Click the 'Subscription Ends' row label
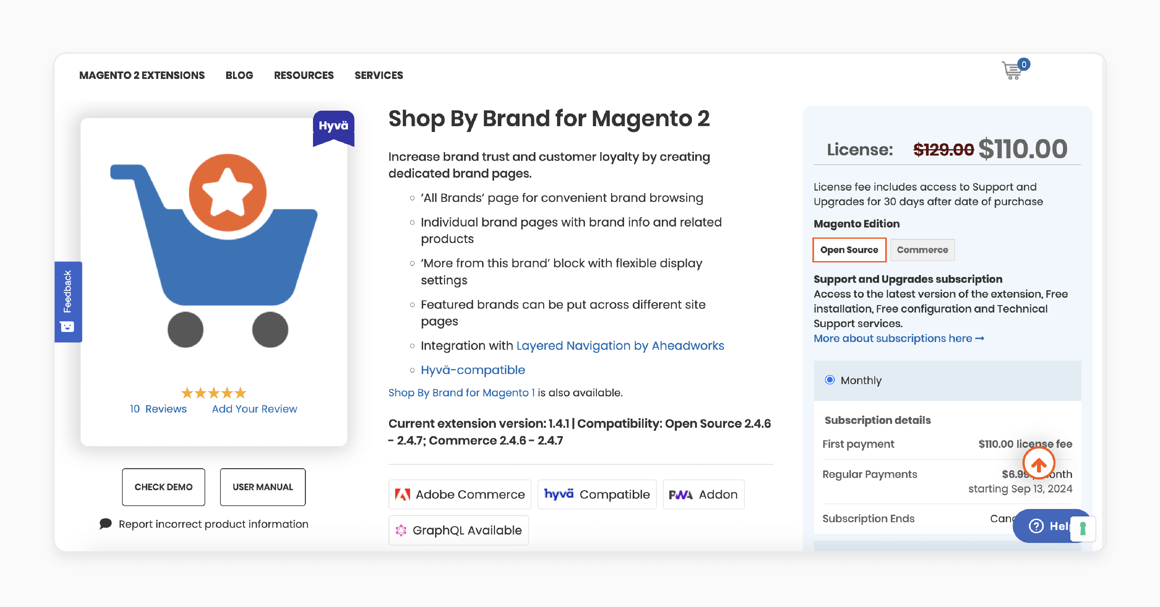Screen dimensions: 1160x607 (869, 519)
